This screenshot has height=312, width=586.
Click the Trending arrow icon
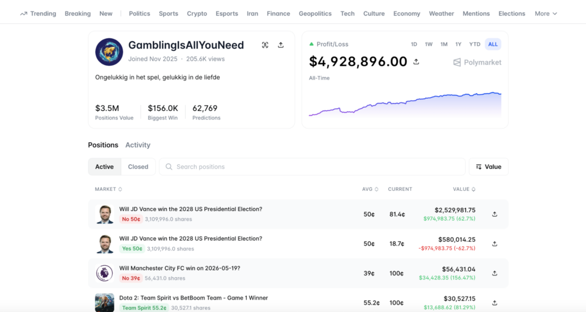[x=23, y=14]
